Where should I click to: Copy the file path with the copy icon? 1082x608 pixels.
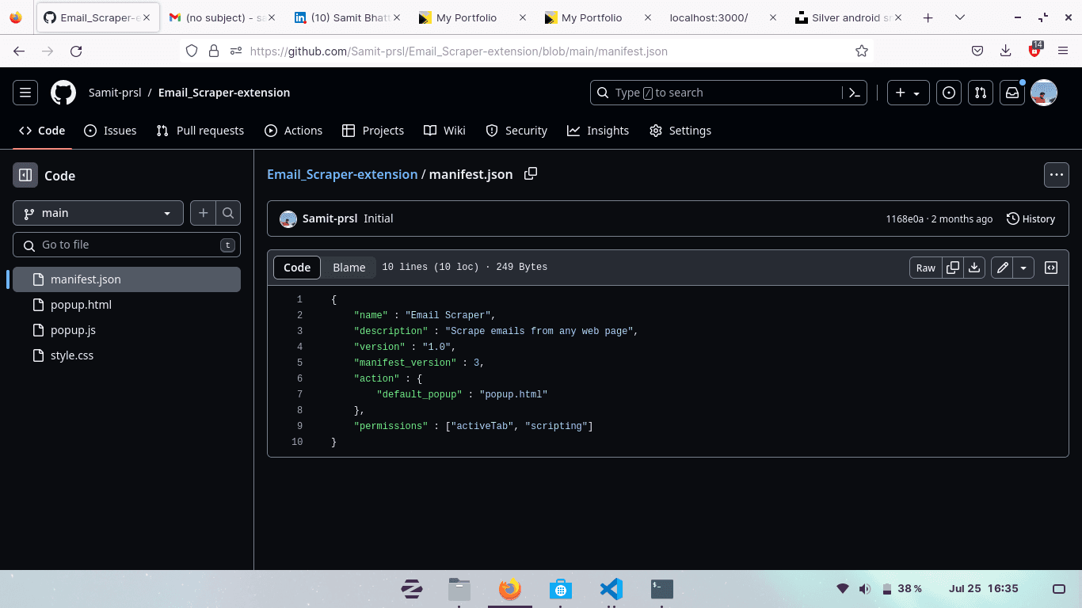click(531, 173)
